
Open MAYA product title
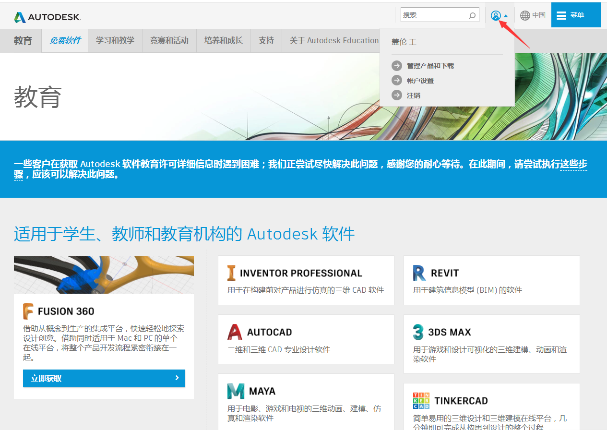pyautogui.click(x=262, y=391)
